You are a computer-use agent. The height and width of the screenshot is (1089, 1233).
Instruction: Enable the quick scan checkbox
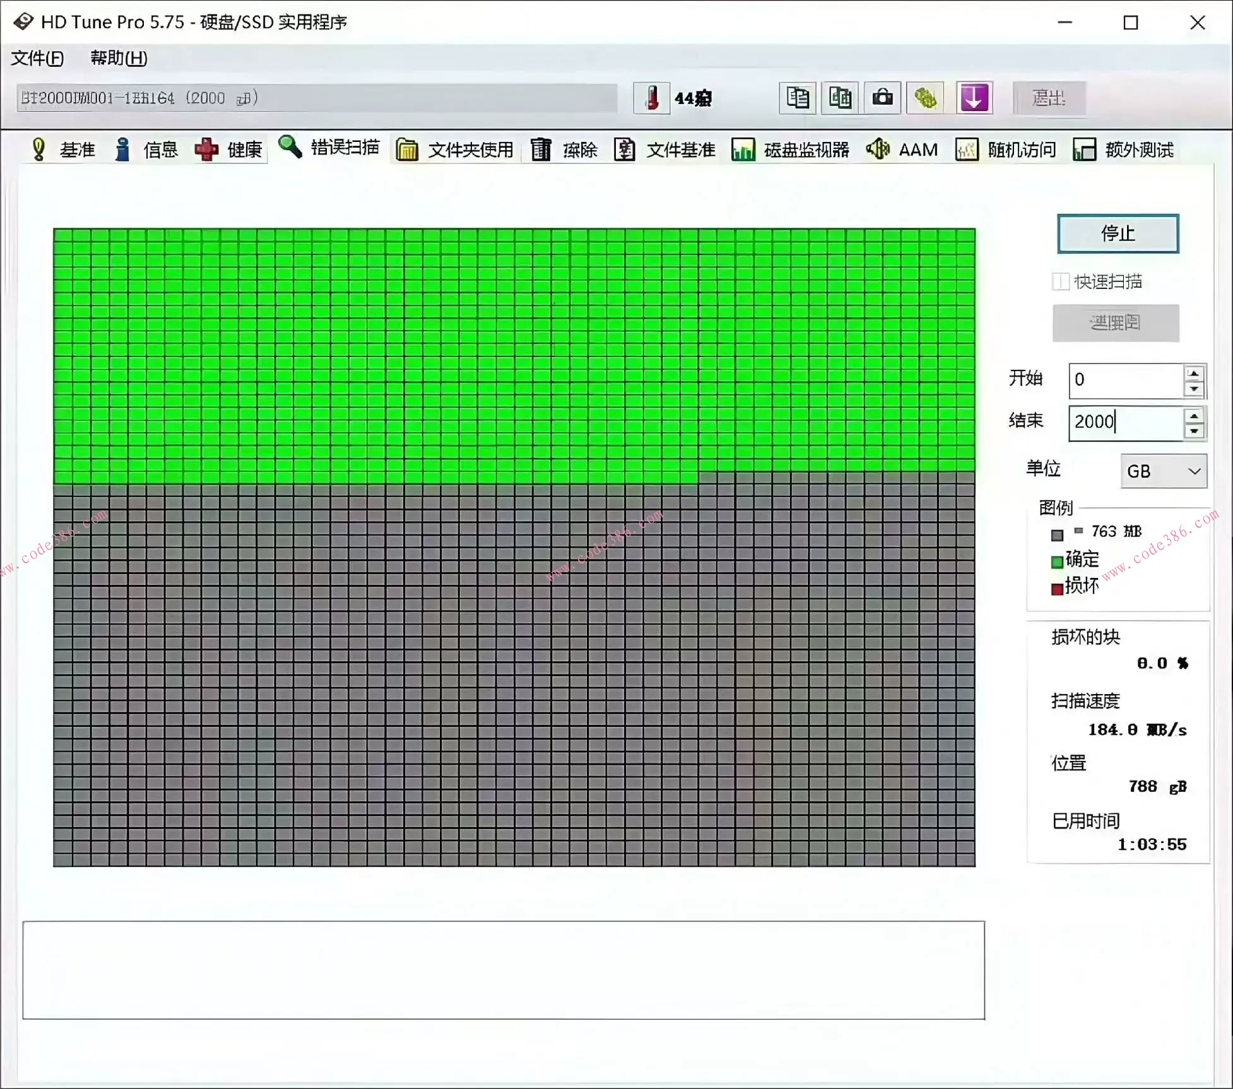click(1061, 281)
